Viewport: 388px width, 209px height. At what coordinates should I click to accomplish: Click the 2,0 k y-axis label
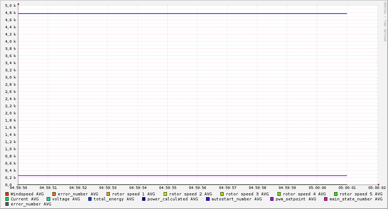(10, 113)
